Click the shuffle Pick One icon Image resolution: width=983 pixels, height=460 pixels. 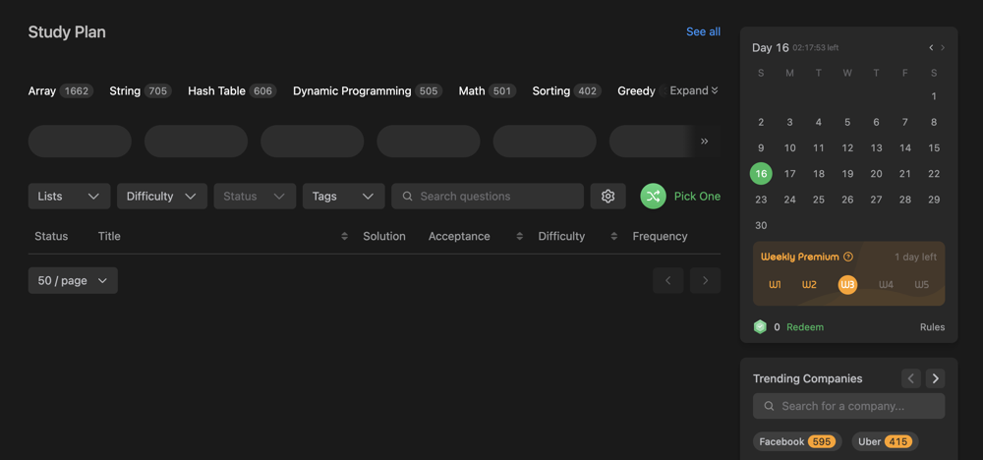coord(653,197)
